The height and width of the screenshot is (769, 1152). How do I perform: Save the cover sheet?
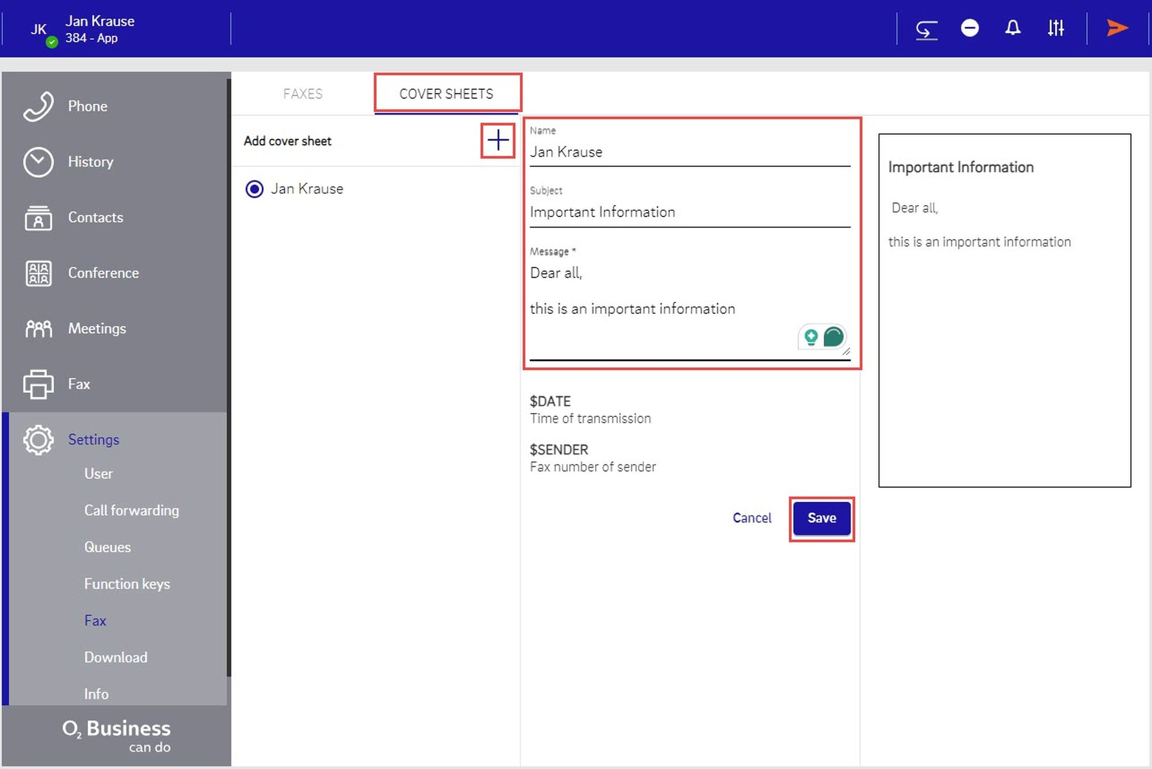(x=821, y=518)
